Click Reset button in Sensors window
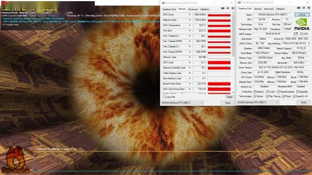 (229, 97)
